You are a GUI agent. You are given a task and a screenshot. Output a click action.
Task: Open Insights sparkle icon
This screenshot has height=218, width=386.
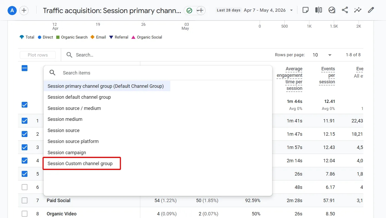point(358,10)
